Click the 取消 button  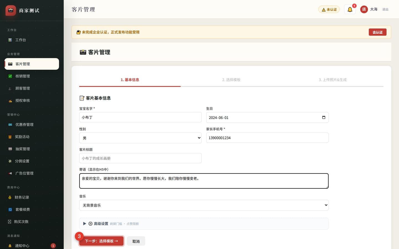(x=136, y=241)
